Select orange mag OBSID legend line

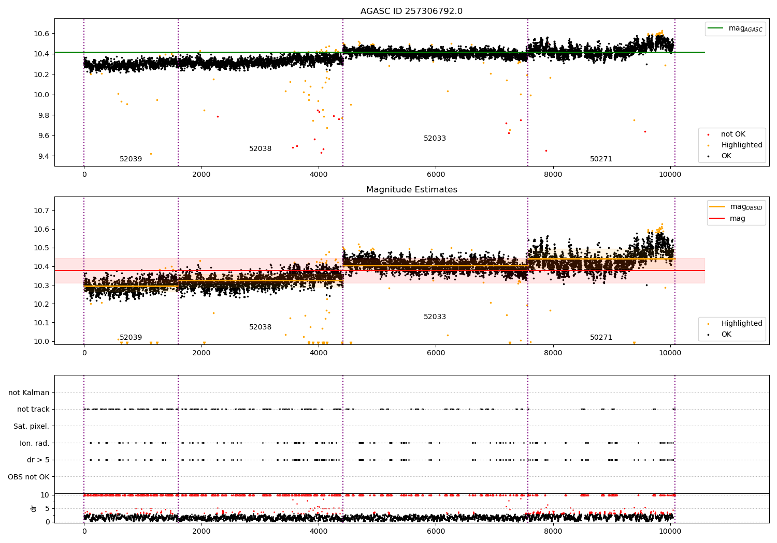717,207
